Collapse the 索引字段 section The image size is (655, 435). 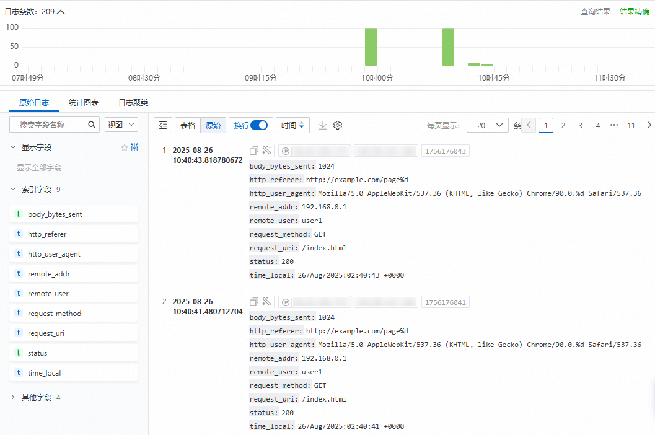13,189
